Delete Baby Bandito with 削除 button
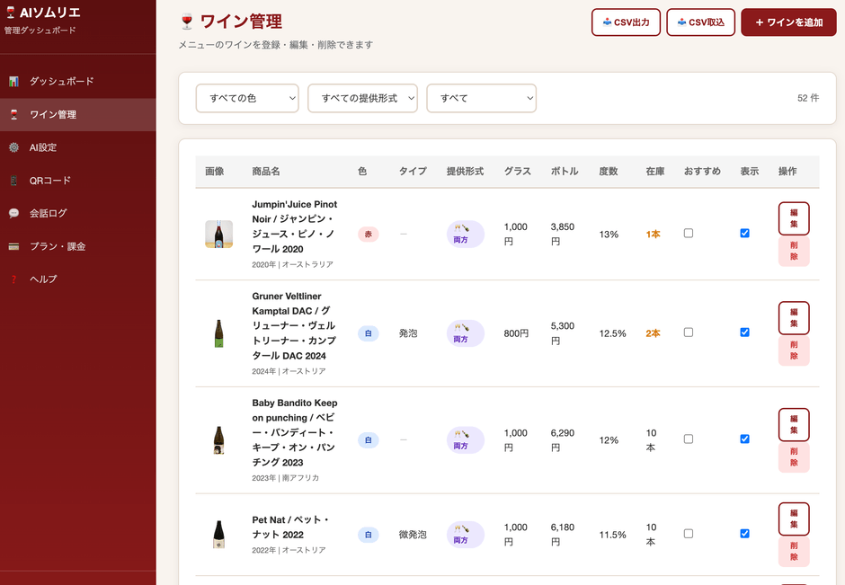This screenshot has width=845, height=585. (x=794, y=456)
